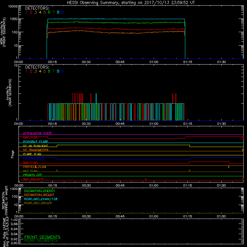Click the DECIMATION_WEIGHT legend entry
This screenshot has height=247, width=247.
click(x=39, y=195)
